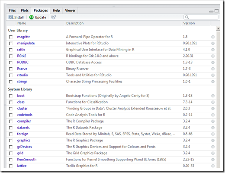Open the RODBC package link
The height and width of the screenshot is (173, 225).
pos(22,62)
